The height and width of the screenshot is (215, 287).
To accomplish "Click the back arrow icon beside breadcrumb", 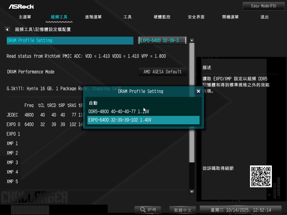I will point(8,29).
